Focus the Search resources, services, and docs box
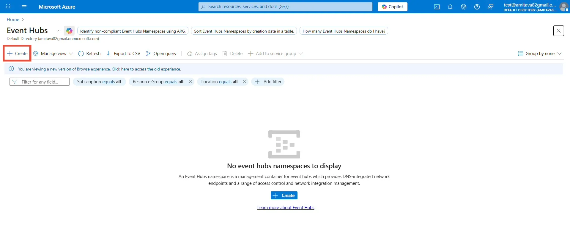Image resolution: width=570 pixels, height=234 pixels. pos(285,7)
